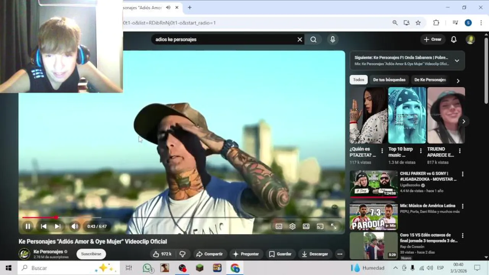The width and height of the screenshot is (489, 275).
Task: Open Chrome extensions puzzle icon
Action: click(436, 23)
